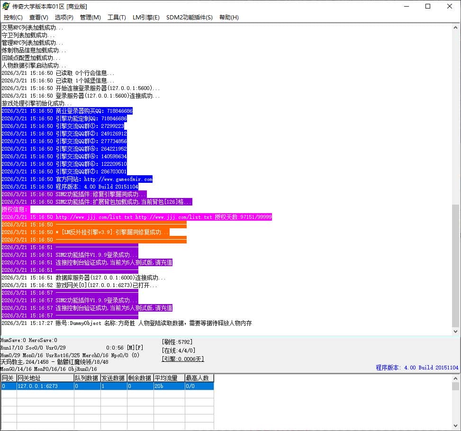Click the 平均流量 column header

tap(169, 378)
